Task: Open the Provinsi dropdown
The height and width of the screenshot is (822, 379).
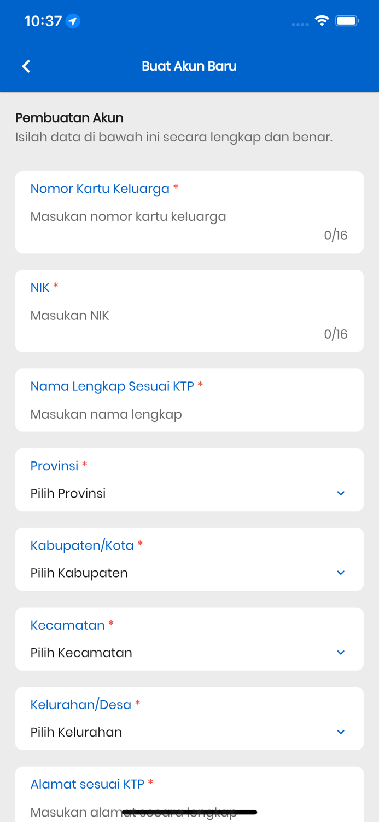Action: 189,493
